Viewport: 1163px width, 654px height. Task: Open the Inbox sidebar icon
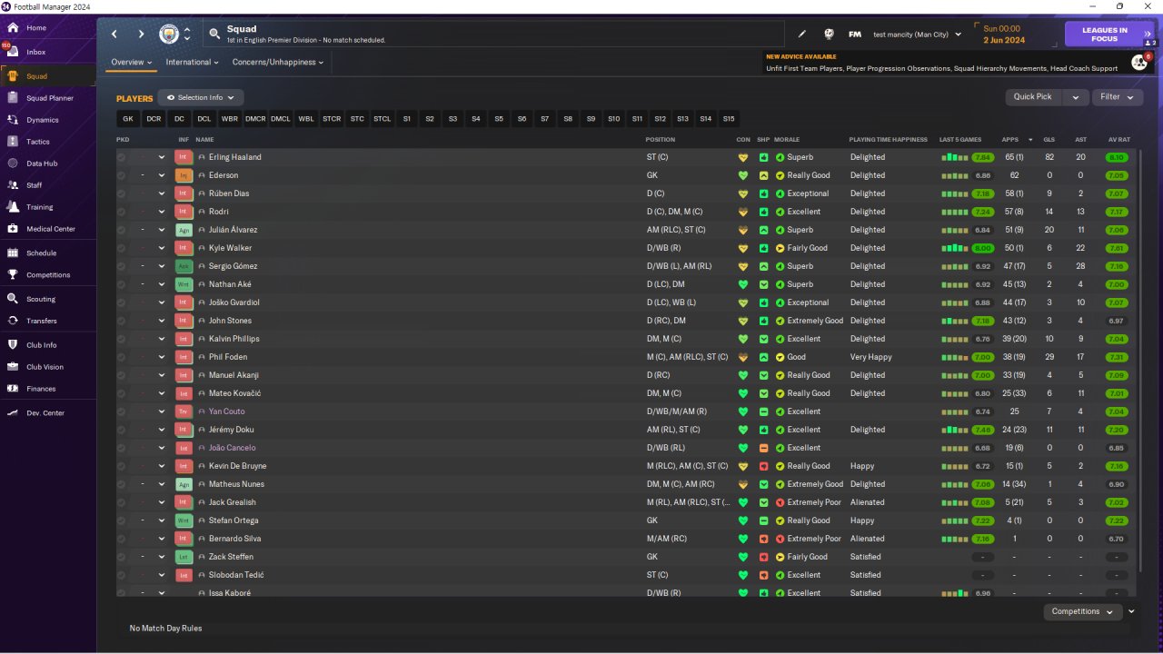(13, 52)
